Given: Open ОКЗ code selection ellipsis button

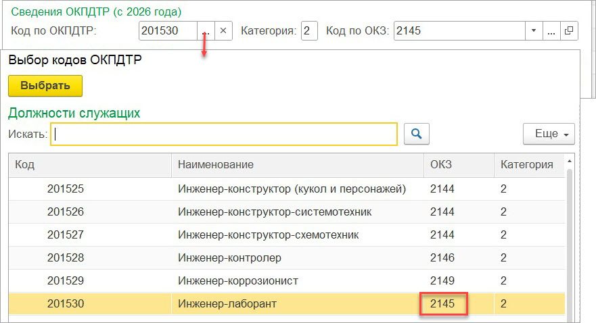Looking at the screenshot, I should 551,31.
